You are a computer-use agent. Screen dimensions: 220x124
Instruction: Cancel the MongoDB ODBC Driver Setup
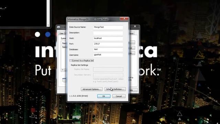(x=119, y=96)
